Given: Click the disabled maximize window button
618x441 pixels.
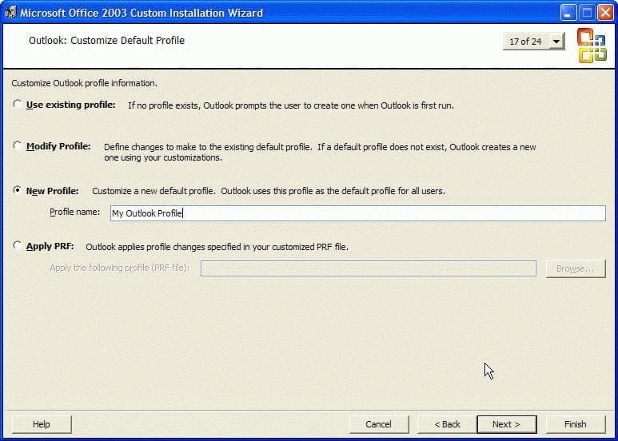Looking at the screenshot, I should tap(587, 13).
